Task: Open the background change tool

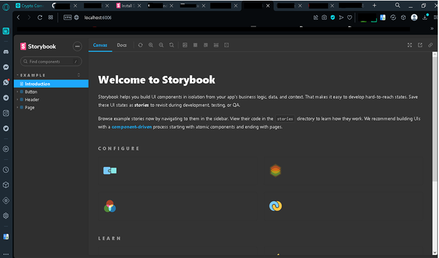Action: point(185,45)
